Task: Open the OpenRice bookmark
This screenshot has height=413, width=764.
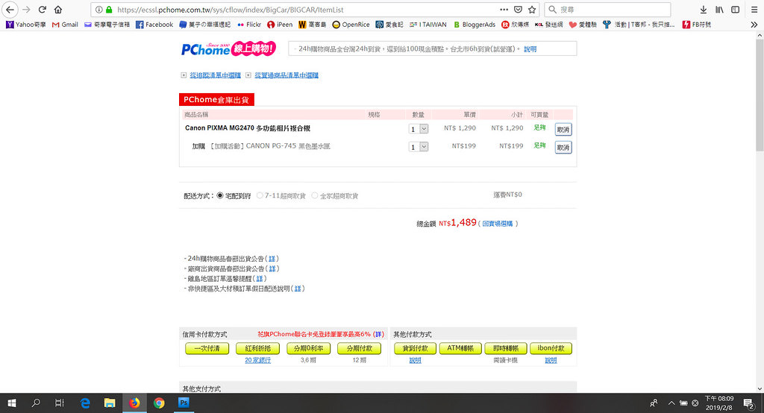Action: point(351,25)
